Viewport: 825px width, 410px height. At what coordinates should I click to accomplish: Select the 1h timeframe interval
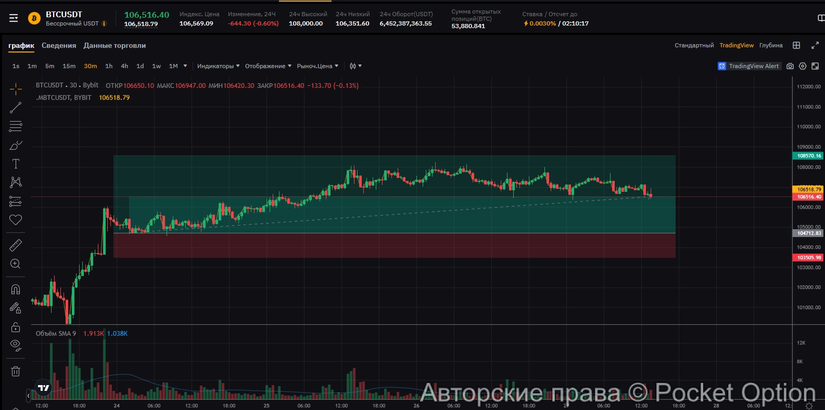109,66
